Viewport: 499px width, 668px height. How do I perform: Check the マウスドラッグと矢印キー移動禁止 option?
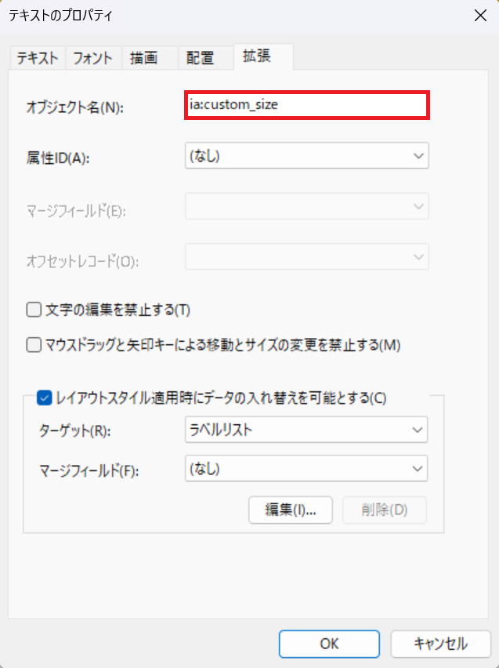(34, 344)
